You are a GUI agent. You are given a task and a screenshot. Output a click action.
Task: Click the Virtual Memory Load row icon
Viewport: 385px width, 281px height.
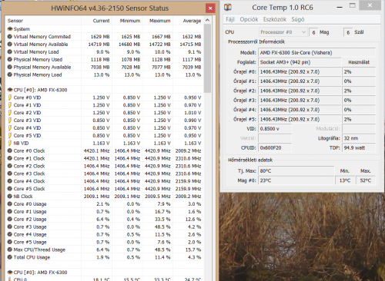pyautogui.click(x=10, y=51)
